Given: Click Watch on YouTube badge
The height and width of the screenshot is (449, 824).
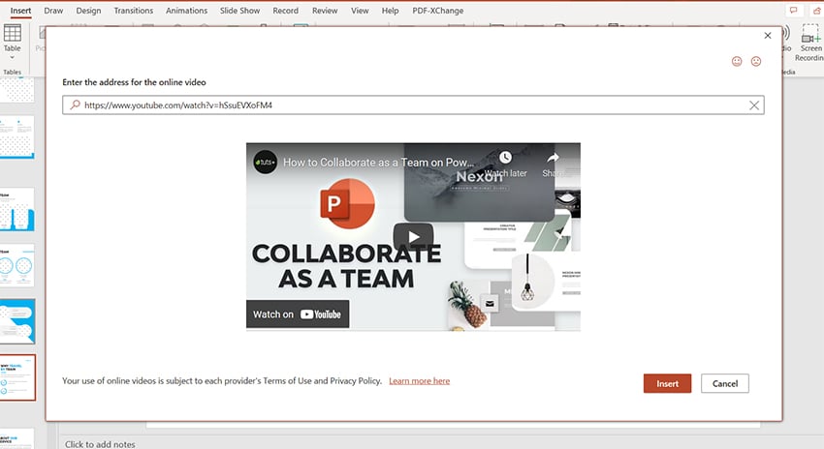Looking at the screenshot, I should click(298, 314).
